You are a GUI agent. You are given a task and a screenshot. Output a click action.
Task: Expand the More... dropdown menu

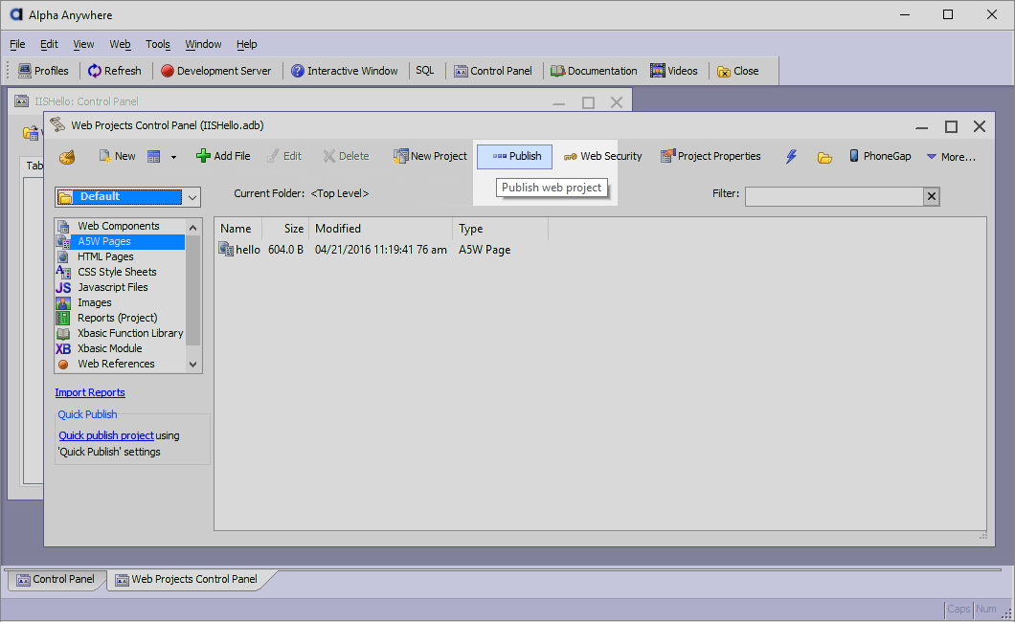click(950, 157)
